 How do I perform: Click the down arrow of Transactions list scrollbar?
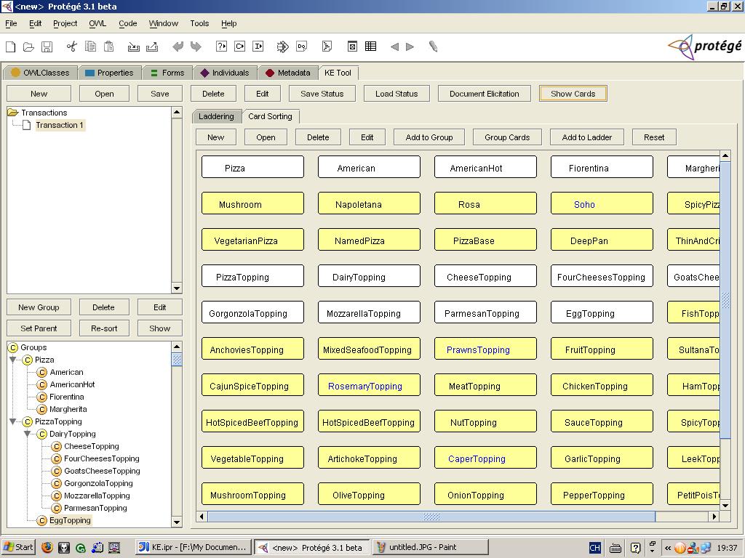click(177, 288)
